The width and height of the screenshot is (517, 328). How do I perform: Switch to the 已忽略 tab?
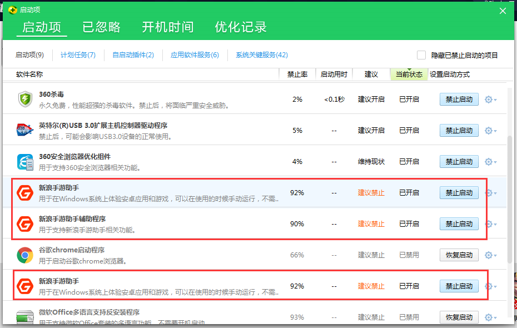tap(102, 26)
